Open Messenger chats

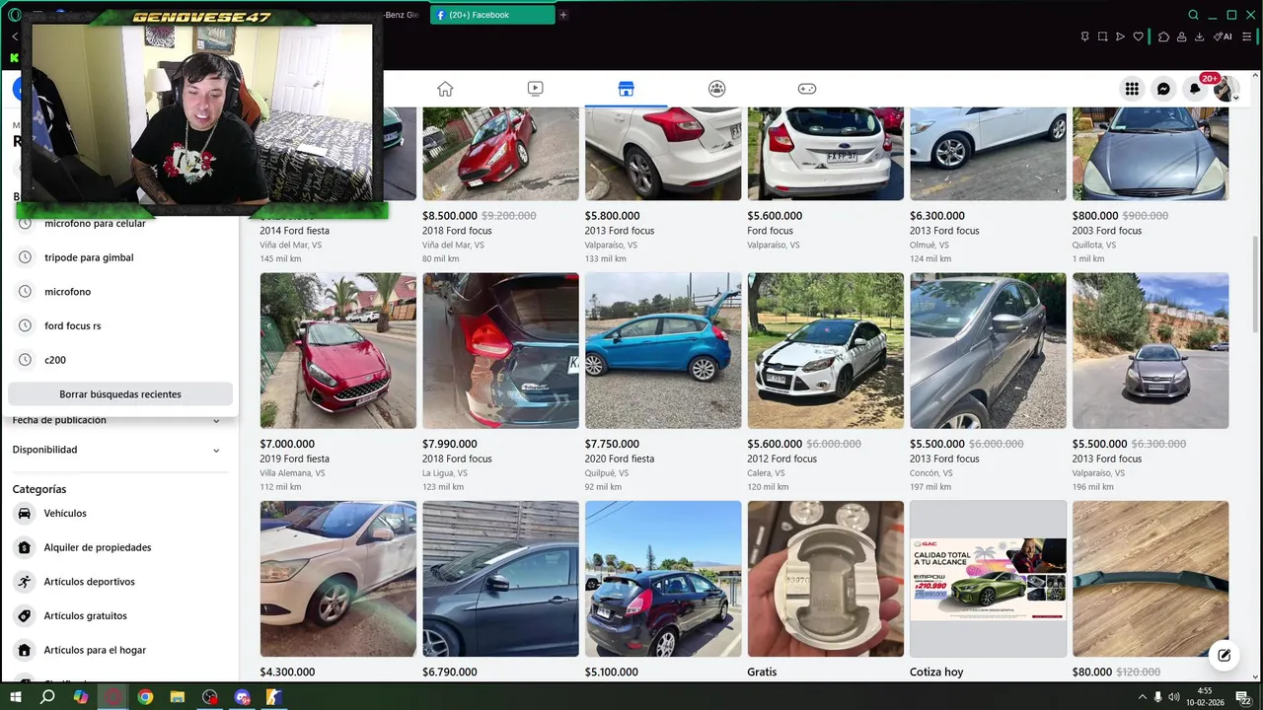coord(1163,89)
